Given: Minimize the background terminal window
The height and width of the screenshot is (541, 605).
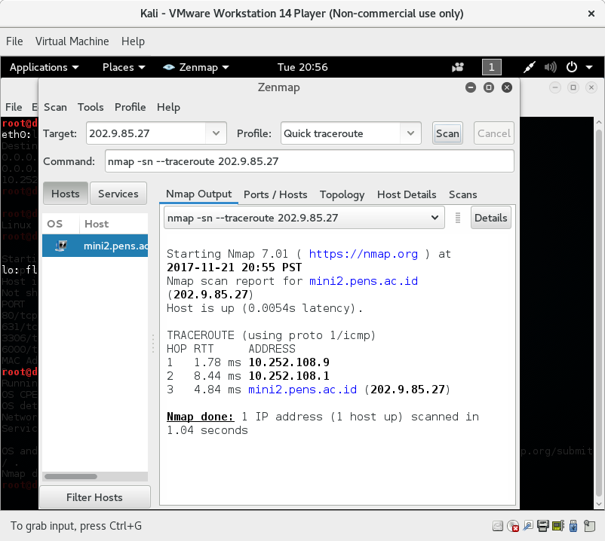Looking at the screenshot, I should point(555,87).
